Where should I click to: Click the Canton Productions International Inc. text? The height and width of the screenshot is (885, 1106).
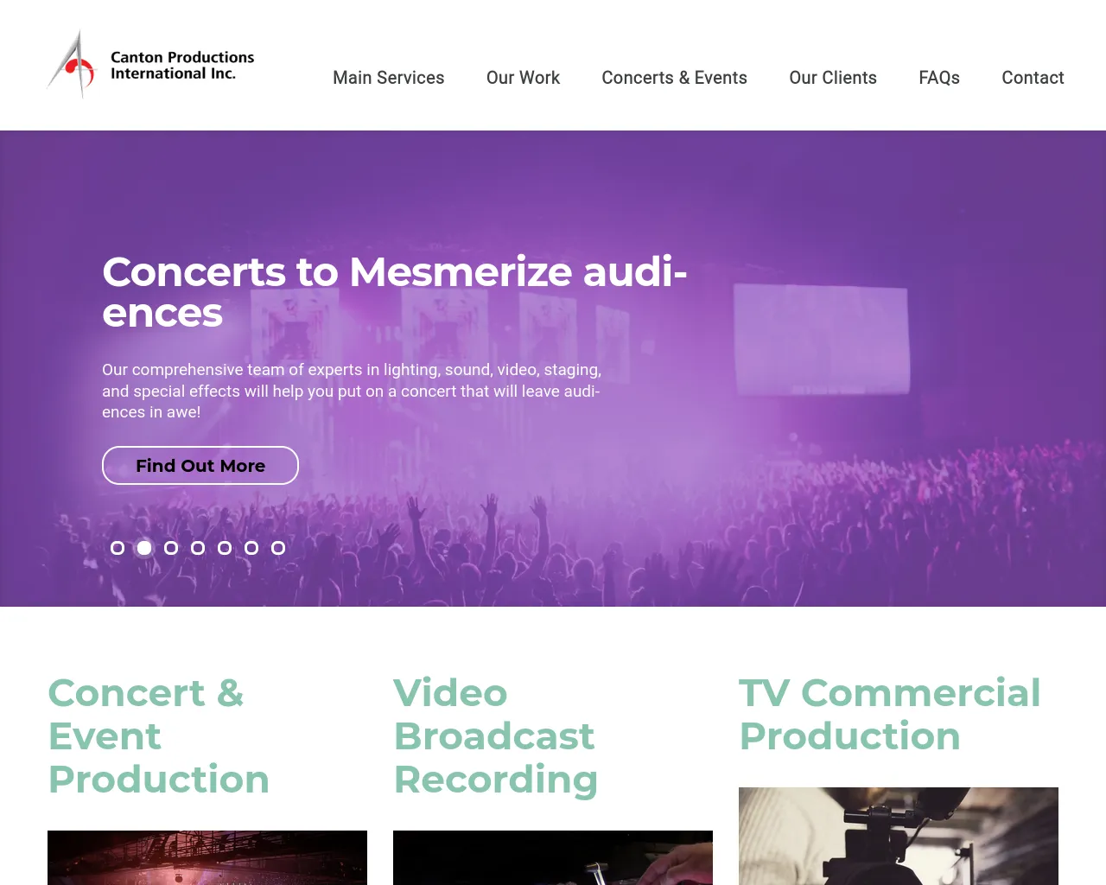182,65
